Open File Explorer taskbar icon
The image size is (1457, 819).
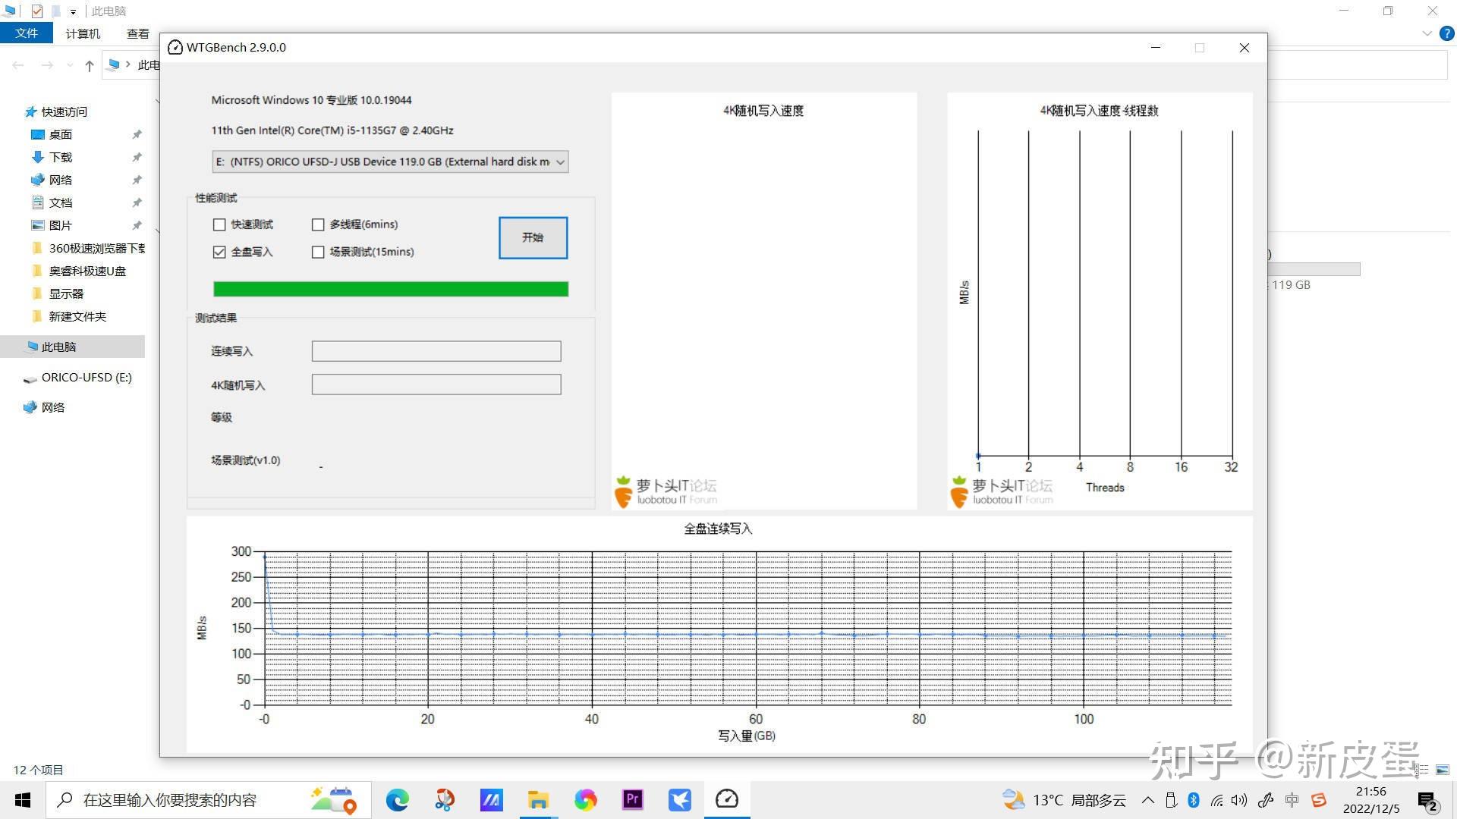pyautogui.click(x=538, y=799)
